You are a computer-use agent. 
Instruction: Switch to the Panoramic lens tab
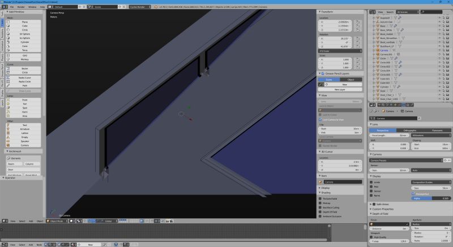point(437,131)
